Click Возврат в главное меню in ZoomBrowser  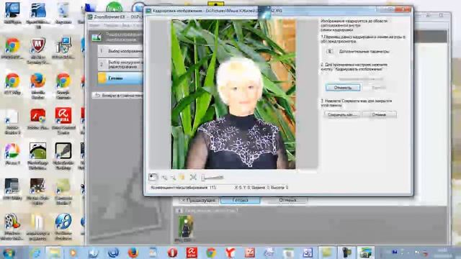pos(118,95)
